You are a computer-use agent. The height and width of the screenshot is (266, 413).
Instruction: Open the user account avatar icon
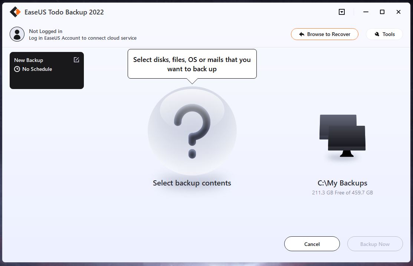(x=17, y=34)
